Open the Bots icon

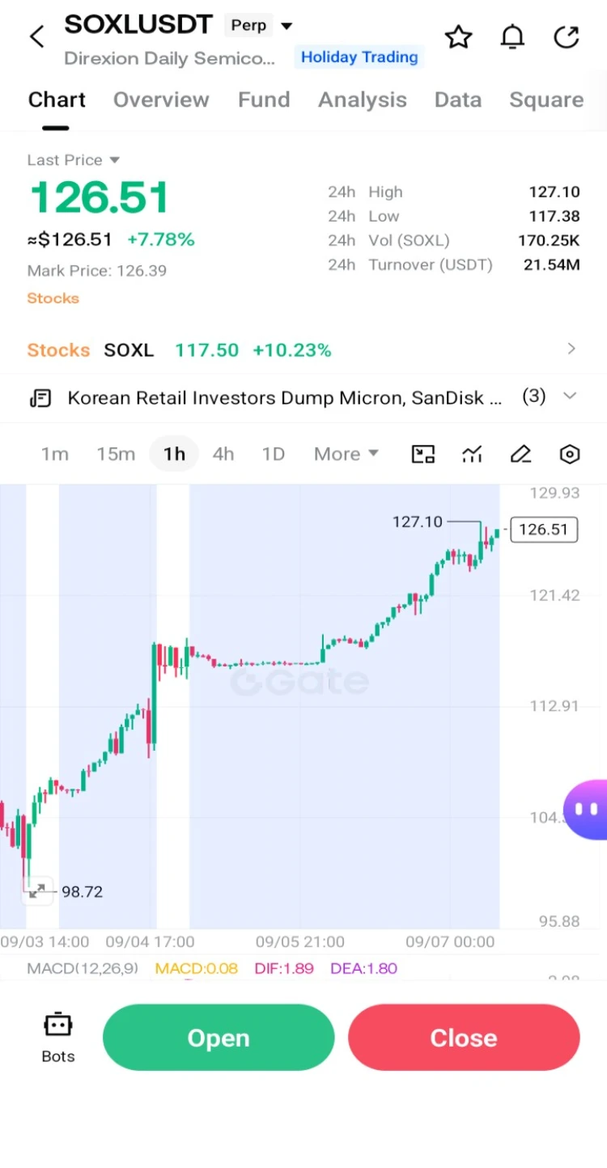[x=58, y=1038]
